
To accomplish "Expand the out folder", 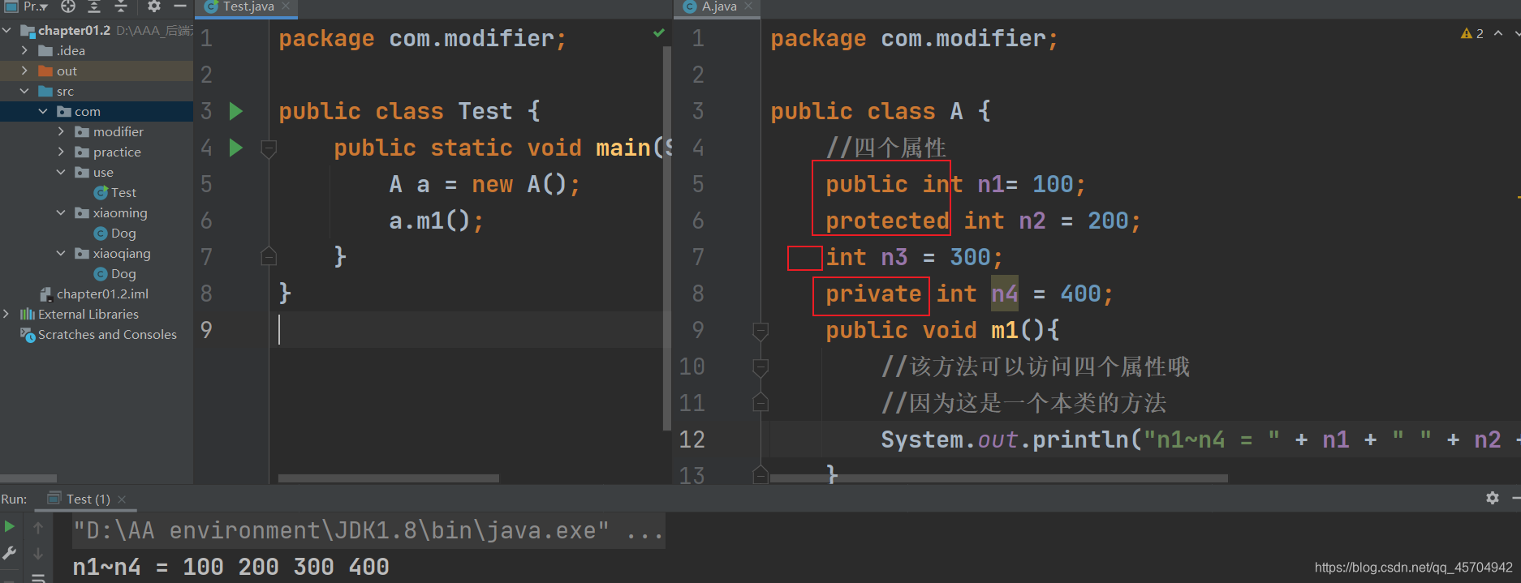I will point(24,71).
